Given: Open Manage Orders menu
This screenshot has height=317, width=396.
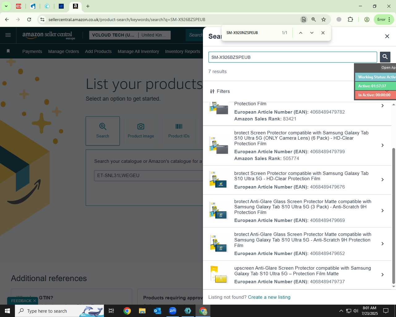Looking at the screenshot, I should point(63,51).
